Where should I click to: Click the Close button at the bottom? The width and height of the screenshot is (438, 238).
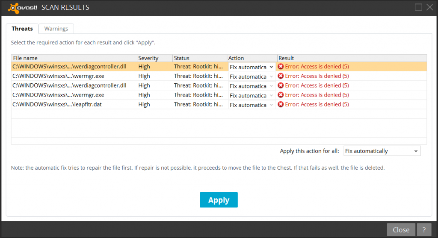point(401,229)
